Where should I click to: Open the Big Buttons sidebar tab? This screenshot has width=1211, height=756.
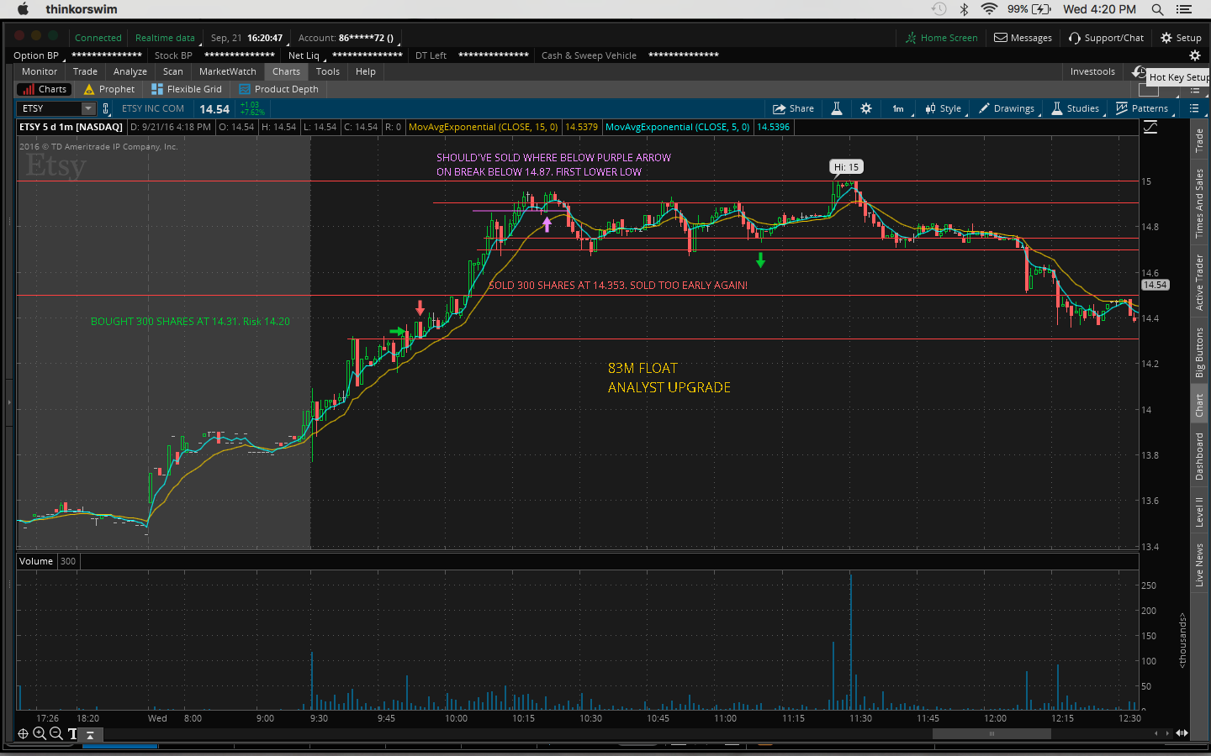pos(1199,351)
